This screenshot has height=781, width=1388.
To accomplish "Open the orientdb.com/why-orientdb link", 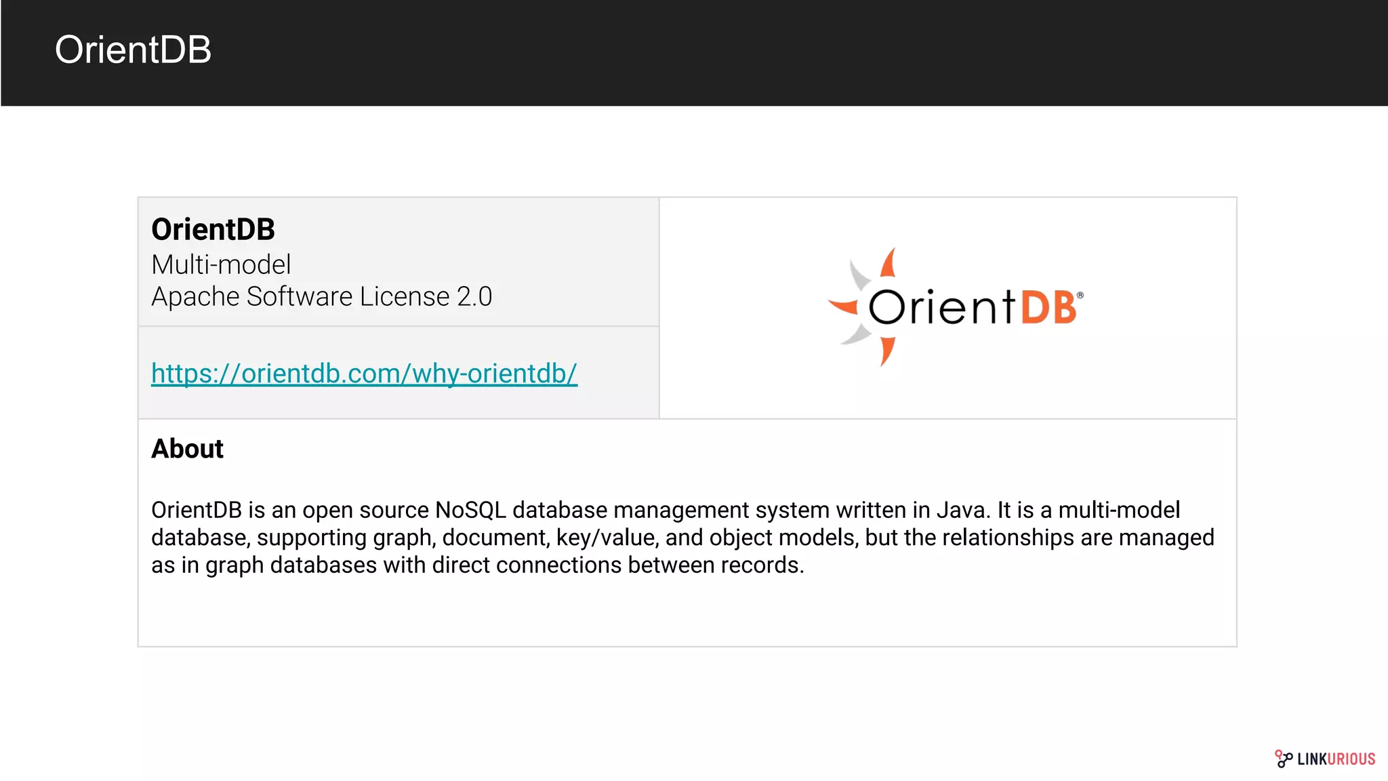I will point(364,374).
